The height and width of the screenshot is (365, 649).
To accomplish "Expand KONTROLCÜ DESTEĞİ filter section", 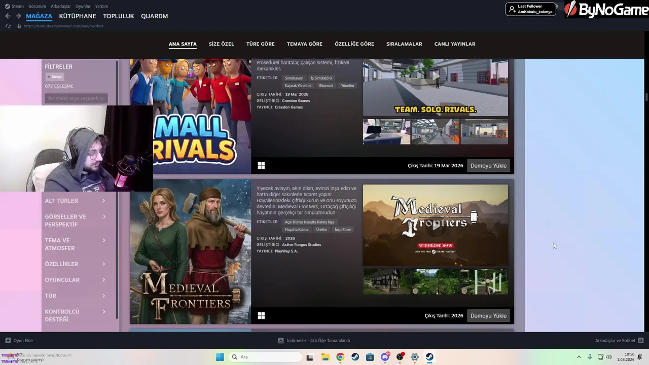I will [75, 315].
